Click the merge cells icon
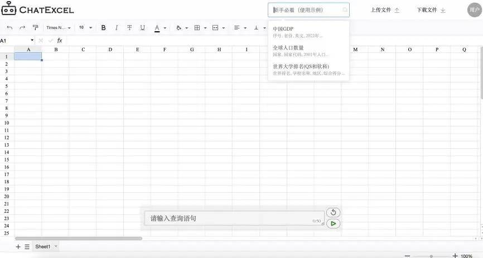Screen dimensions: 483x258 [x=215, y=28]
